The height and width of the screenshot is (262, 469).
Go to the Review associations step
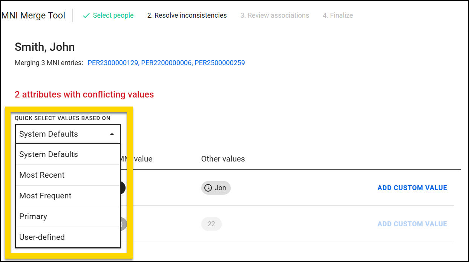click(274, 15)
